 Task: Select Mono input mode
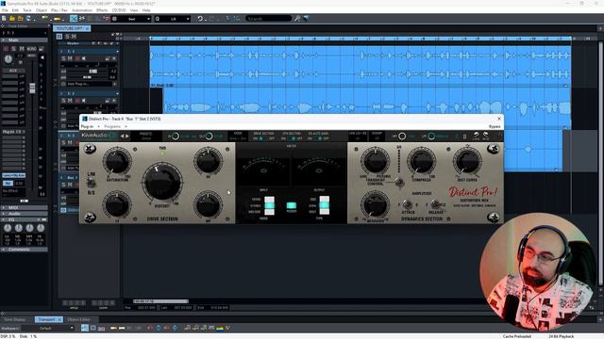coord(269,199)
